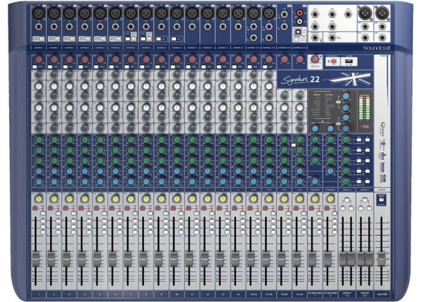This screenshot has height=302, width=423.
Task: Select the channel 1 XLR mic input
Action: pyautogui.click(x=38, y=13)
